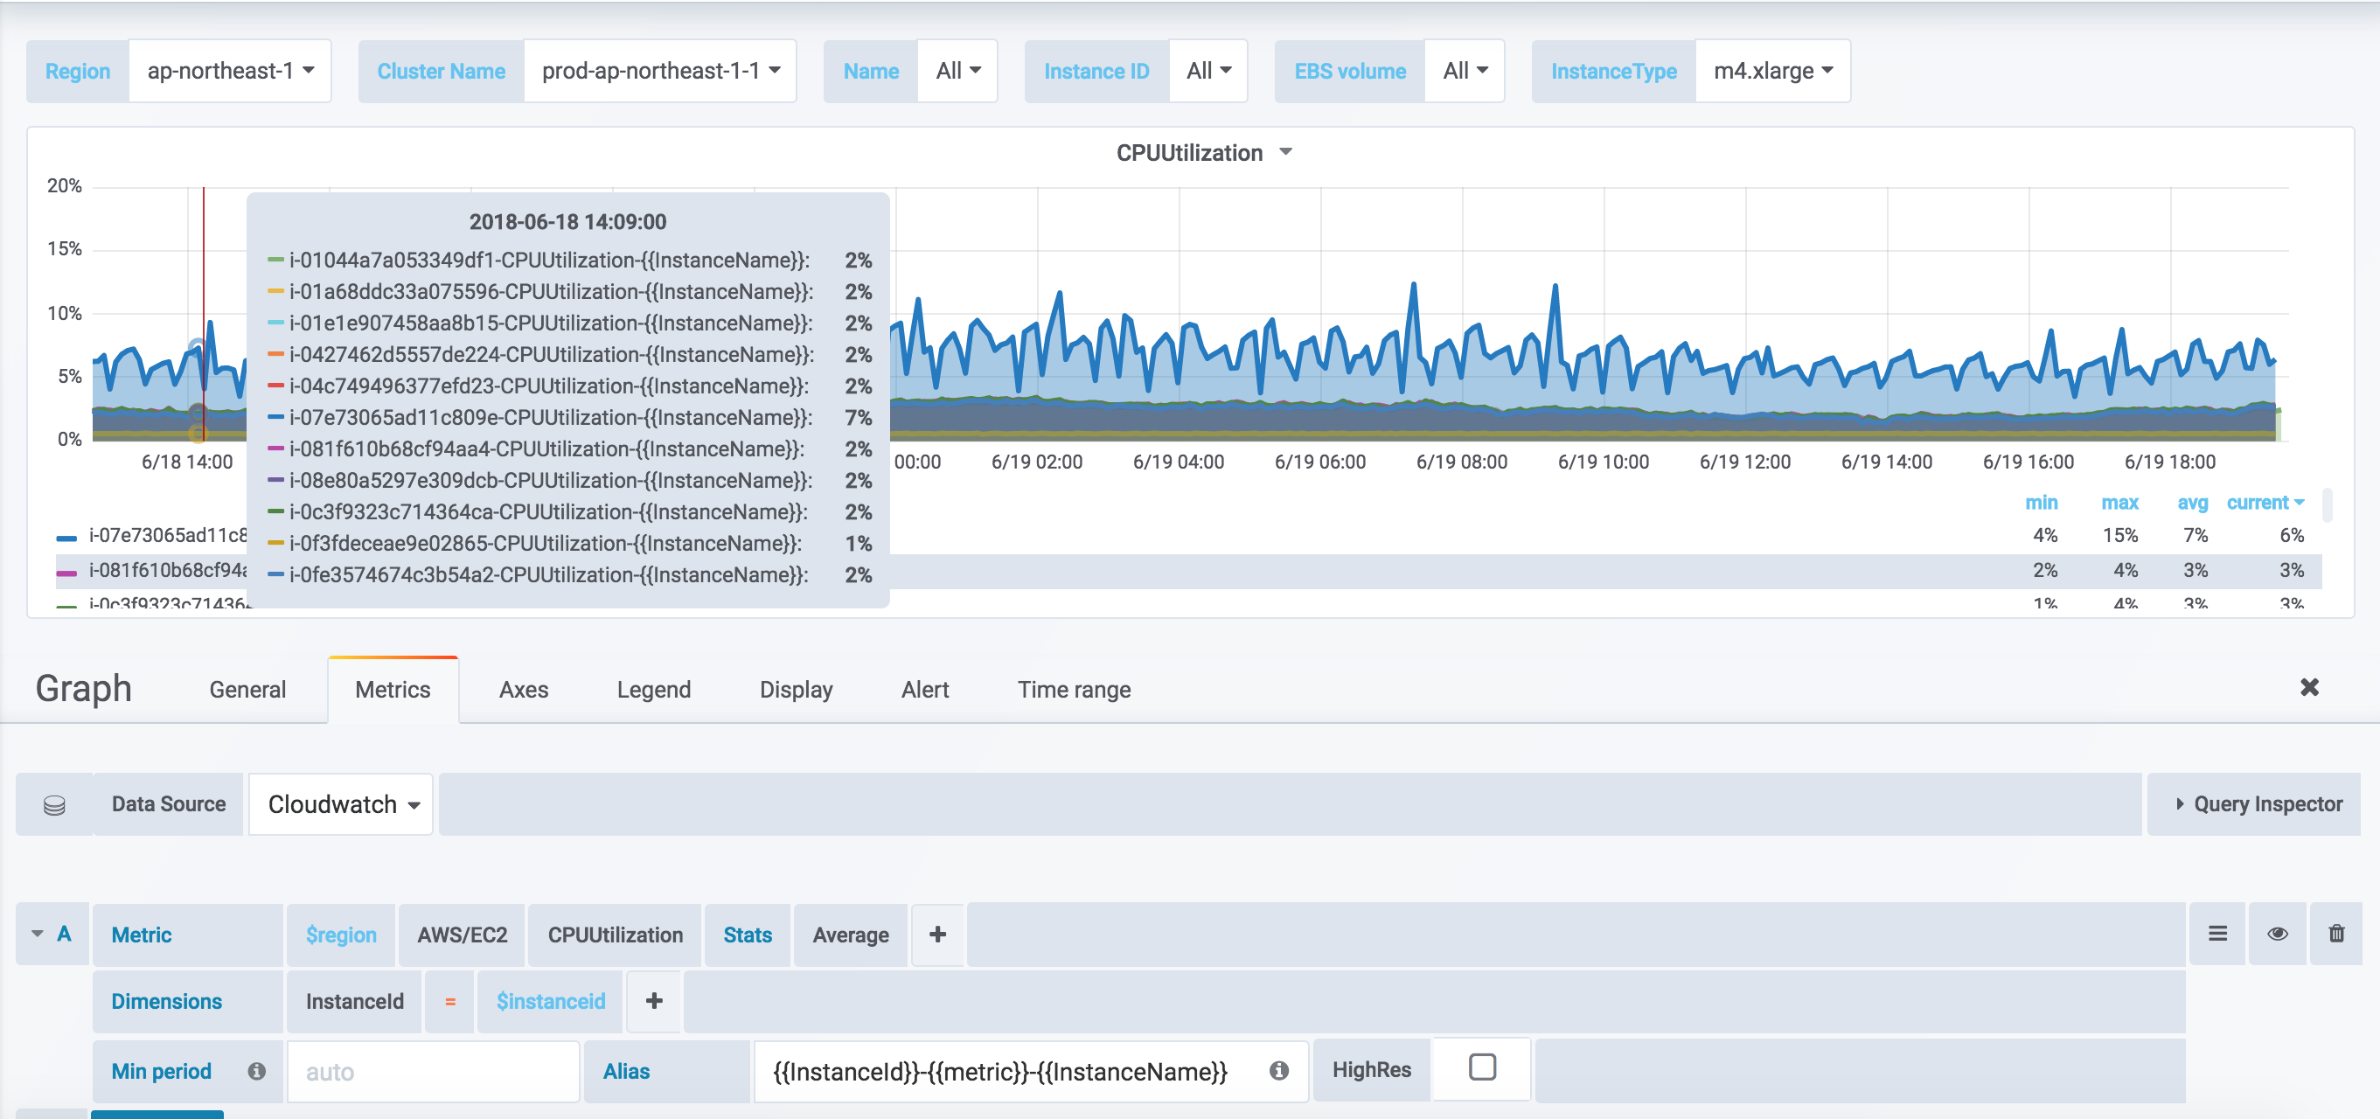This screenshot has width=2380, height=1119.
Task: Add a dimension with plus icon
Action: click(653, 1001)
